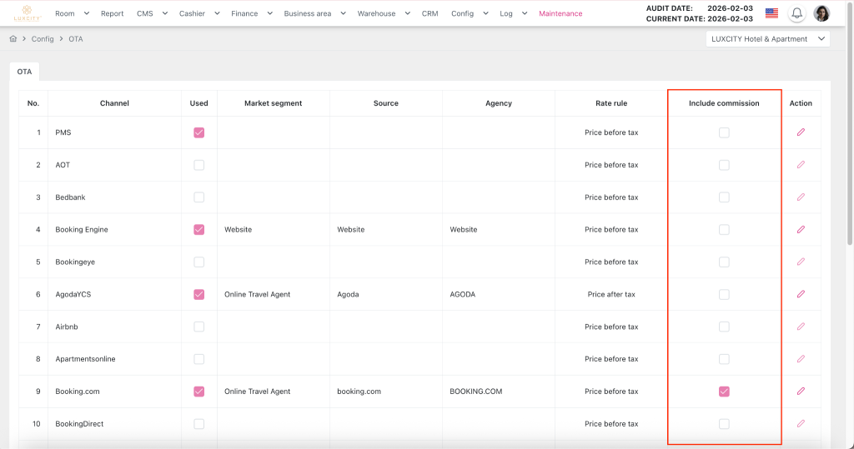This screenshot has width=854, height=449.
Task: Open the LUXCITY Hotel & Apartment dropdown
Action: point(767,39)
